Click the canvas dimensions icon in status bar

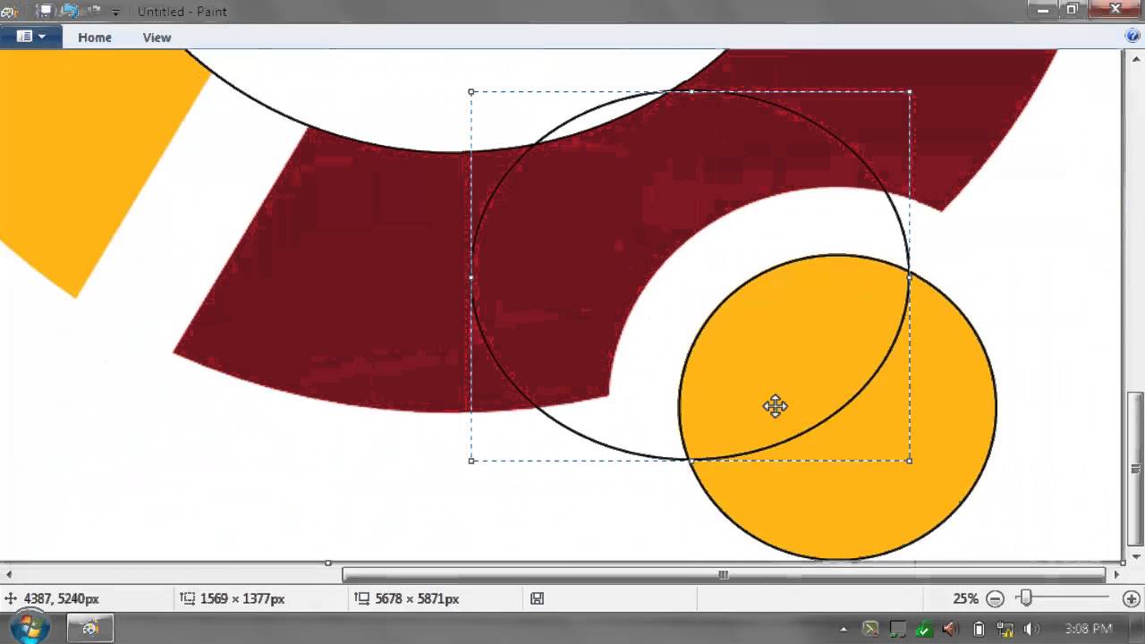[x=361, y=598]
